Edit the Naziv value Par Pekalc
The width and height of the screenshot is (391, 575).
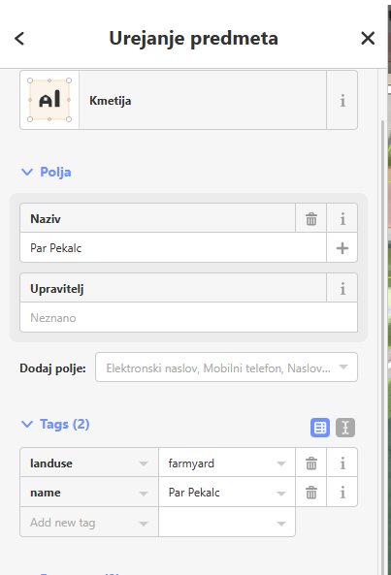pyautogui.click(x=173, y=248)
